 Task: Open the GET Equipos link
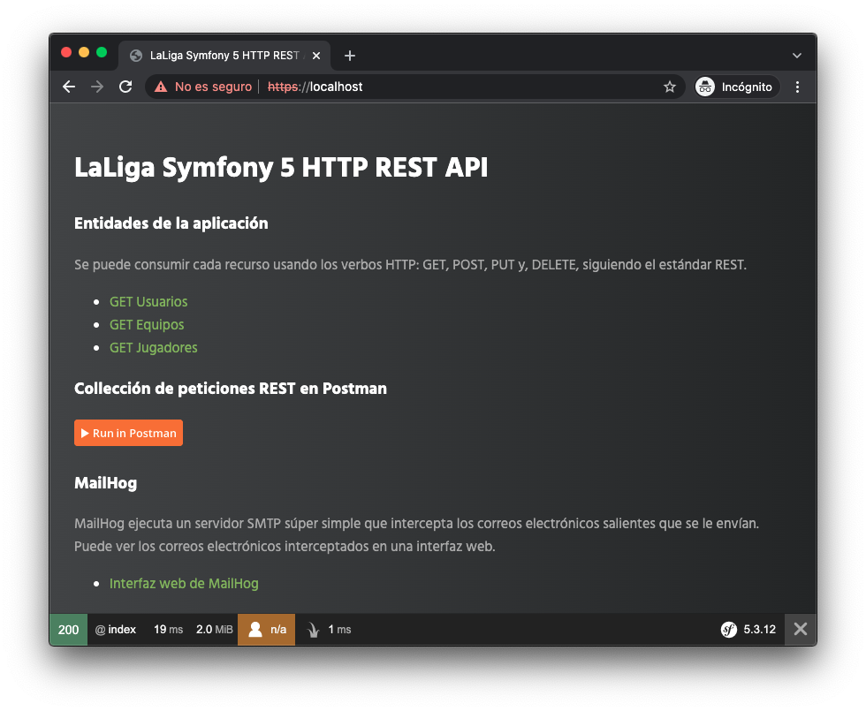point(147,325)
